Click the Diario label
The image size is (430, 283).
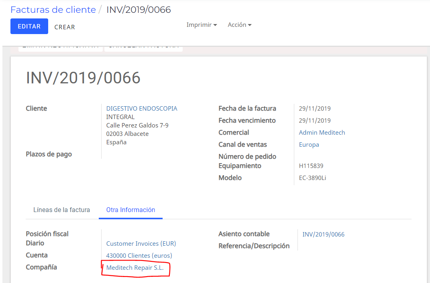click(x=35, y=243)
